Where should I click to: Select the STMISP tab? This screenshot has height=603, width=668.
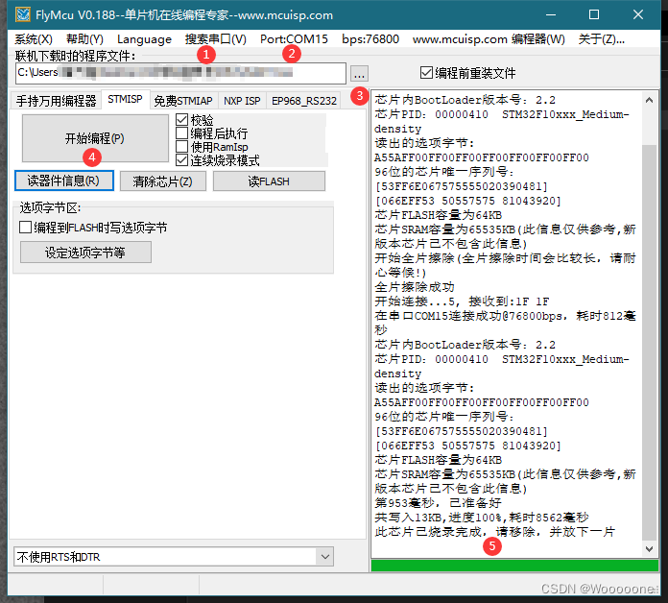click(125, 99)
